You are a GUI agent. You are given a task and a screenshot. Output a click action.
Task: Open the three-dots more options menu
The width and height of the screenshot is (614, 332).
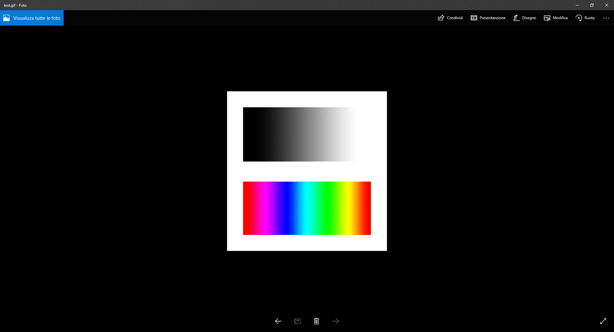[x=606, y=18]
